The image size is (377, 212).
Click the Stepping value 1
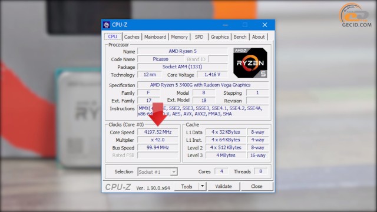pyautogui.click(x=257, y=92)
